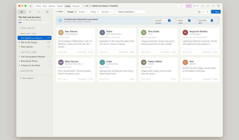Viewport: 239px width, 140px height.
Task: Toggle dark mode moon icon
Action: pyautogui.click(x=203, y=6)
